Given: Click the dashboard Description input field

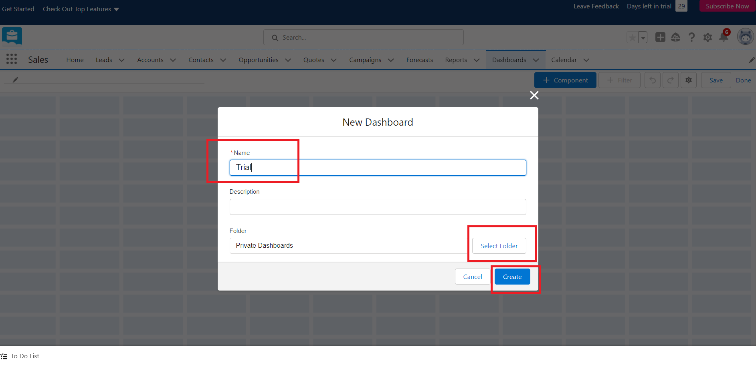Looking at the screenshot, I should (x=377, y=207).
